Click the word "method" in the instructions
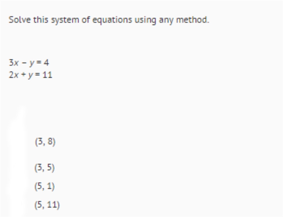Image resolution: width=283 pixels, height=217 pixels. pyautogui.click(x=192, y=20)
